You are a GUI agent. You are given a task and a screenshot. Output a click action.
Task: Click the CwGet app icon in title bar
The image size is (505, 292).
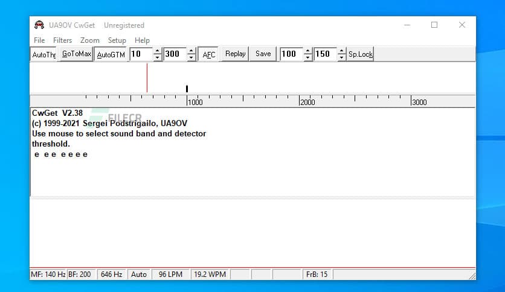pos(39,25)
